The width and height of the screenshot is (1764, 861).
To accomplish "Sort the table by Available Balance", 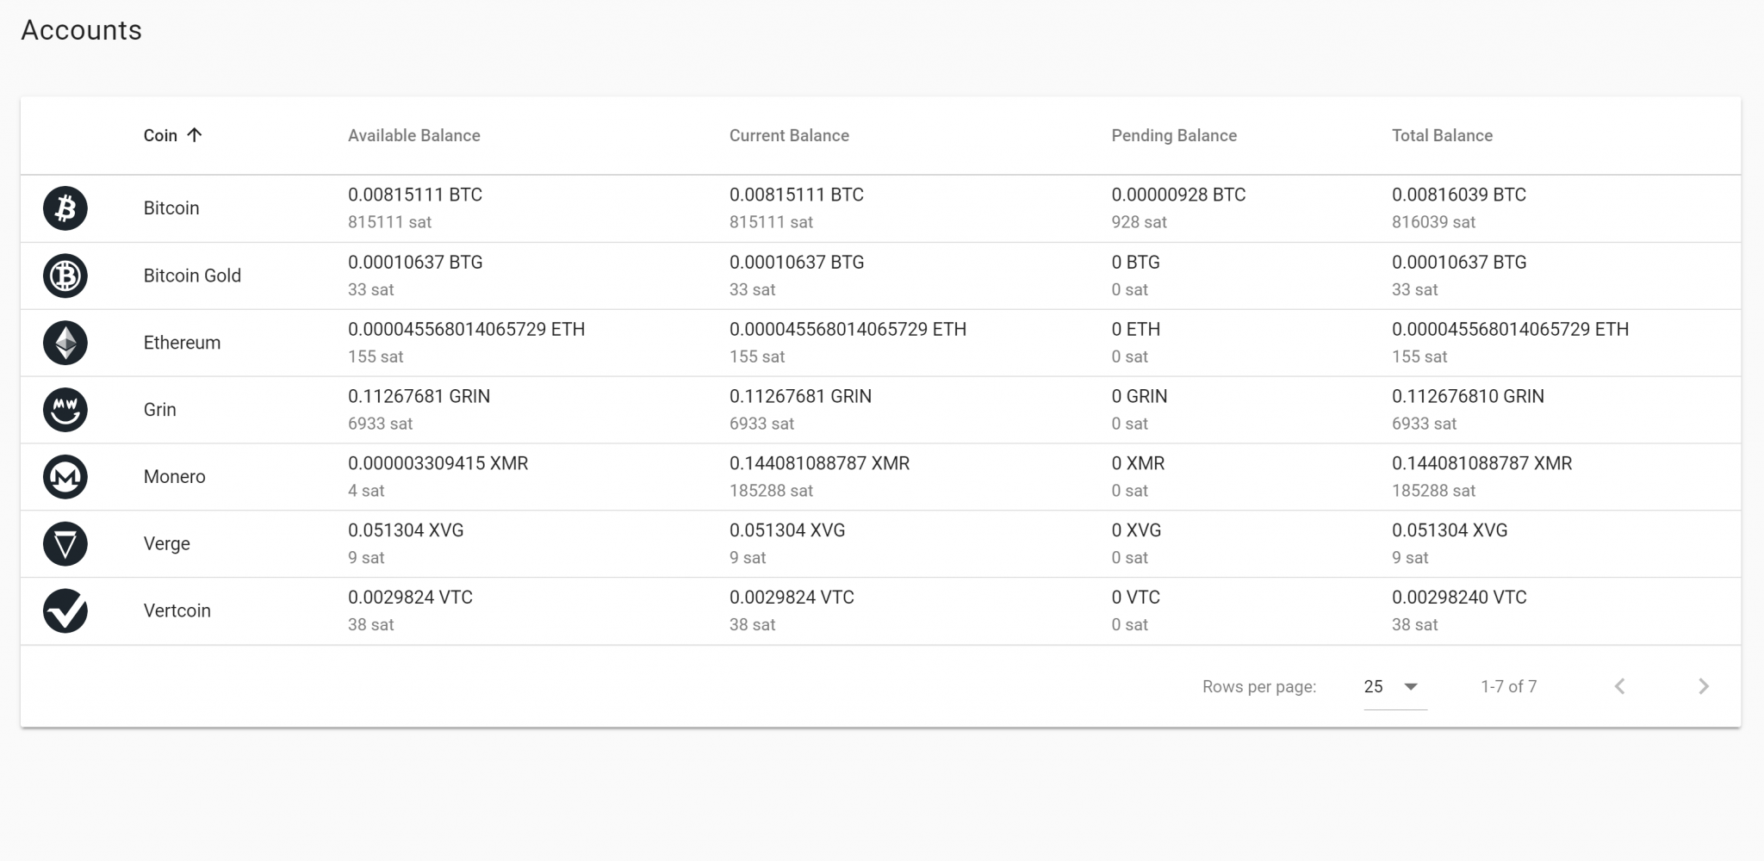I will point(413,135).
